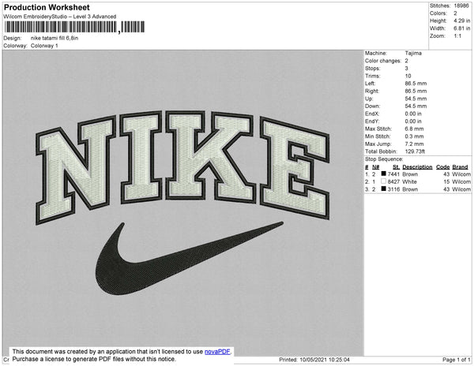Select the Trims value 10
This screenshot has height=366, width=474.
[x=408, y=76]
